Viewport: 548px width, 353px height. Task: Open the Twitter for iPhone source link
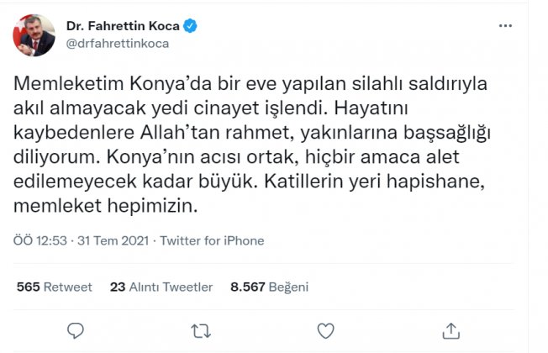click(212, 241)
